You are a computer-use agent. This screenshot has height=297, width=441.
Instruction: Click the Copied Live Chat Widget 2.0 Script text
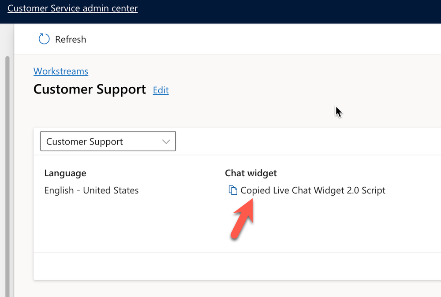313,190
